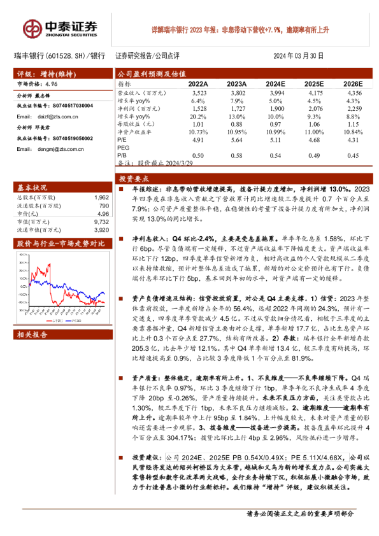Click the stock versus industry trend chart
This screenshot has width=379, height=536.
click(63, 287)
